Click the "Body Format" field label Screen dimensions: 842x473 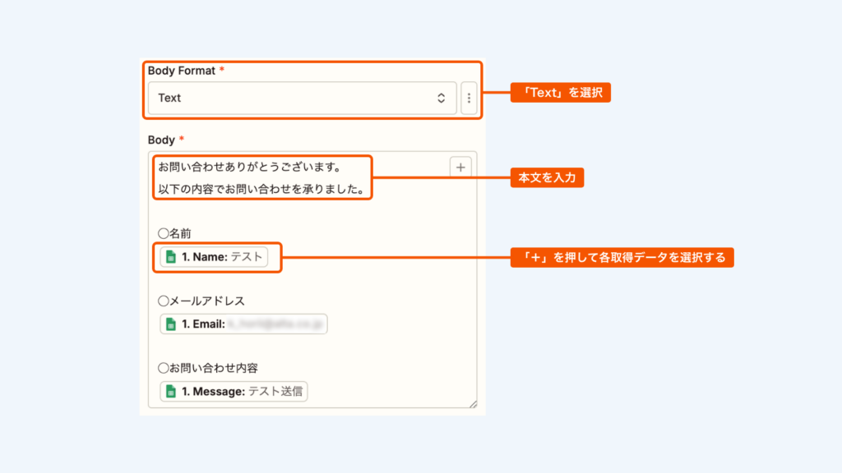[182, 71]
